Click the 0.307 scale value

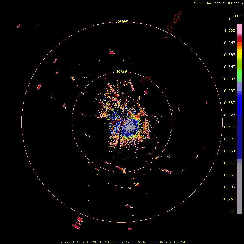(x=230, y=187)
